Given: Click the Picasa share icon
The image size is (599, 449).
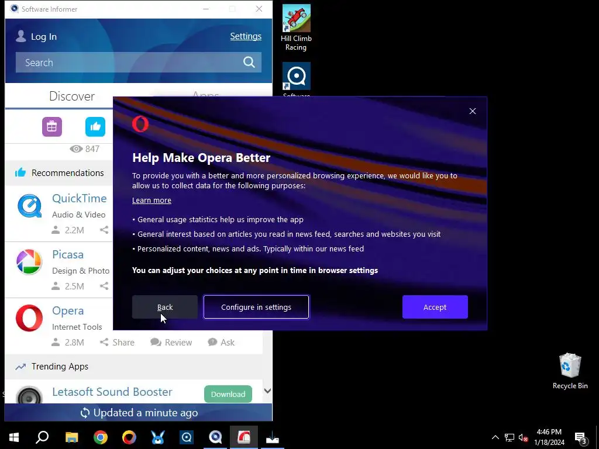Looking at the screenshot, I should (x=104, y=286).
